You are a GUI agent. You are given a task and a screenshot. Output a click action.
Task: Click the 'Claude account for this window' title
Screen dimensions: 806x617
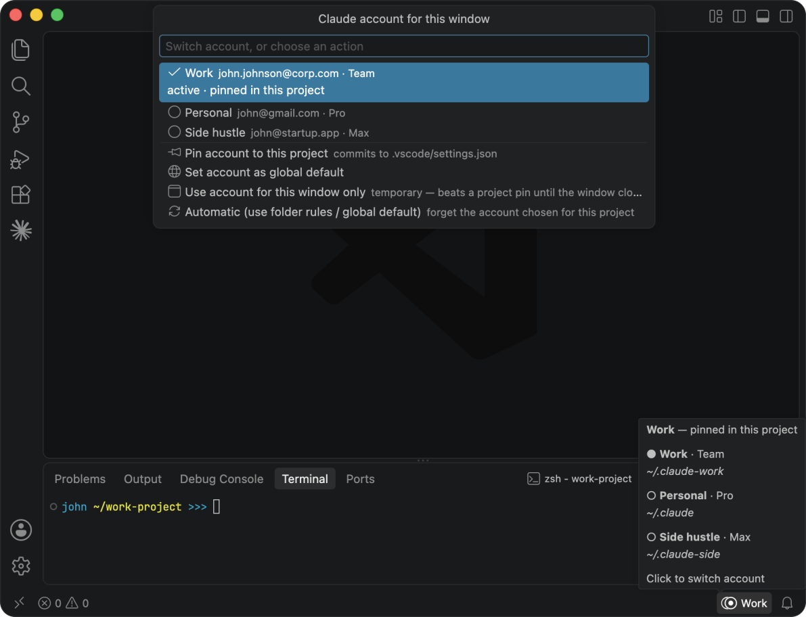[404, 19]
